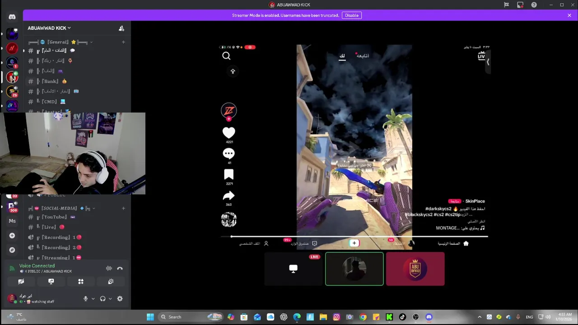Open Discord direct messages home icon

tap(12, 17)
